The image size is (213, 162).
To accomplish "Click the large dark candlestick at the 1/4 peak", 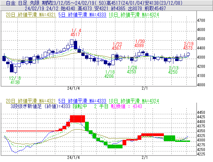I will [x=75, y=45].
